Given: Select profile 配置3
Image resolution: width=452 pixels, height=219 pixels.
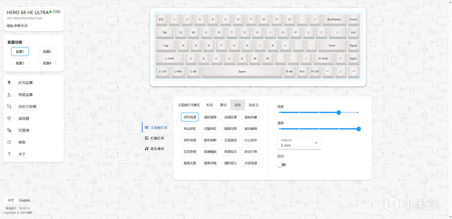Looking at the screenshot, I should 20,63.
